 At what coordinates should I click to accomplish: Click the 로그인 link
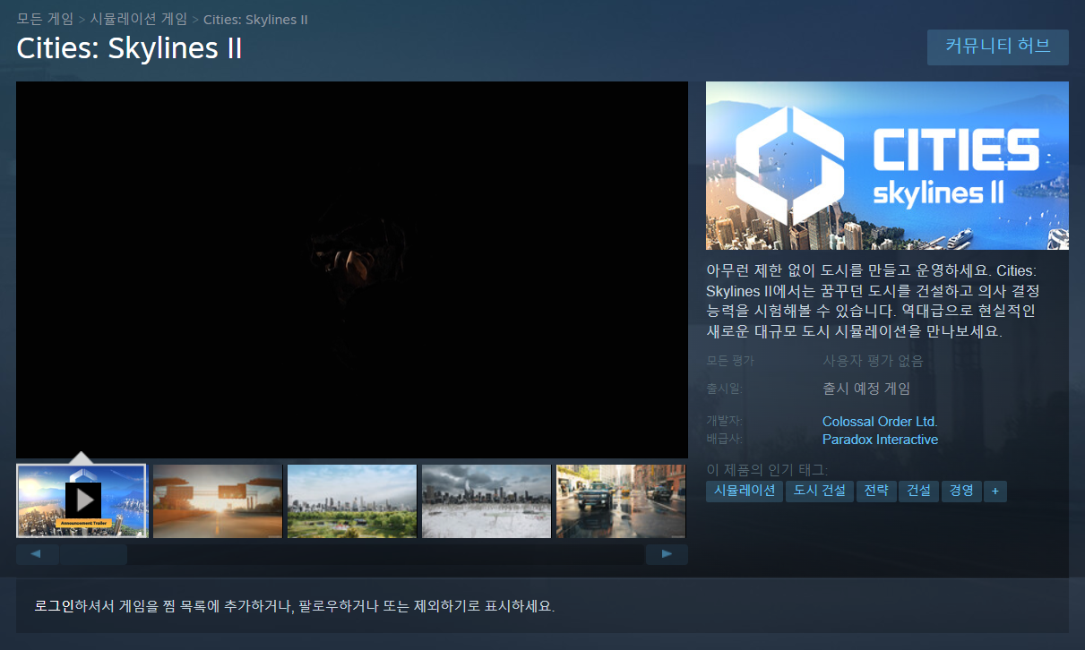55,606
